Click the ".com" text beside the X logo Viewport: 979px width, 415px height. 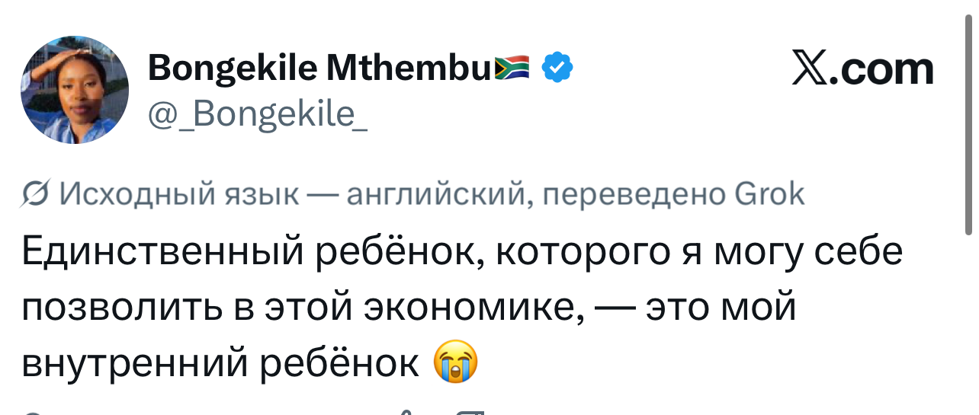(x=886, y=69)
